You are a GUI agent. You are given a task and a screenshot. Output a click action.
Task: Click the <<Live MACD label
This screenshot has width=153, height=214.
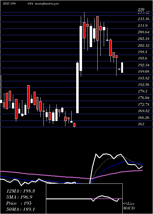129,206
